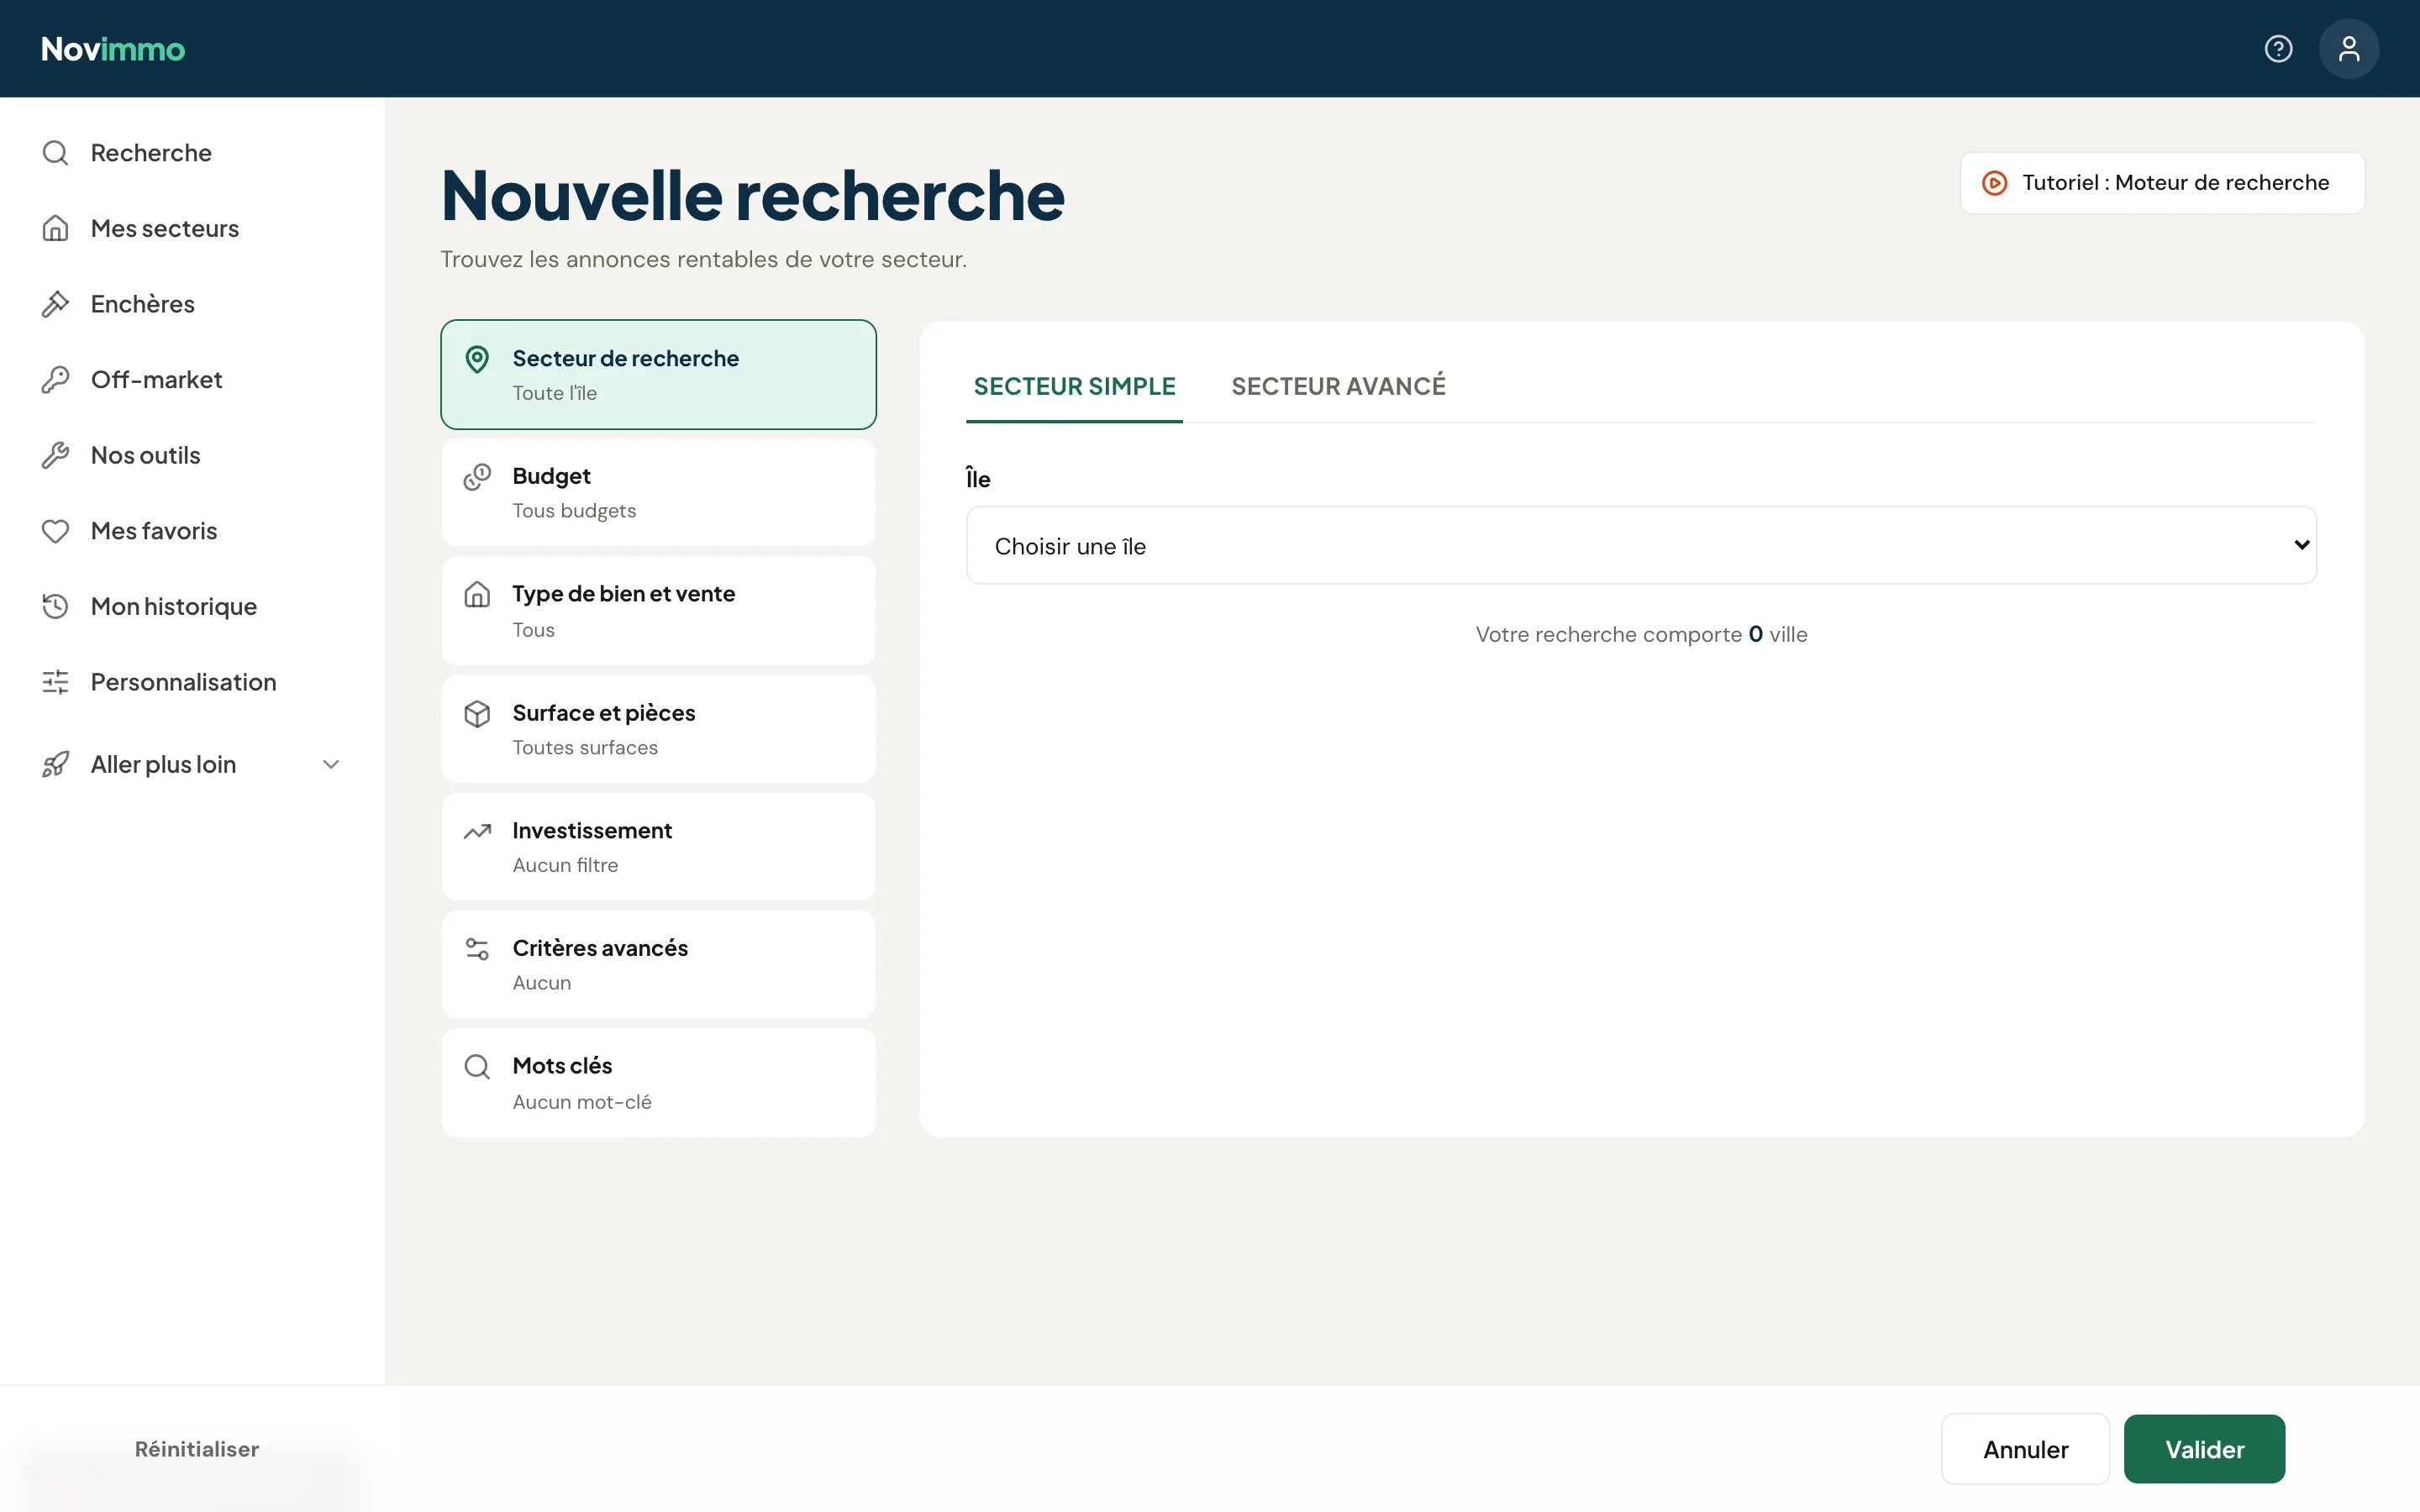Click the help question mark icon
2420x1512 pixels.
(2278, 49)
